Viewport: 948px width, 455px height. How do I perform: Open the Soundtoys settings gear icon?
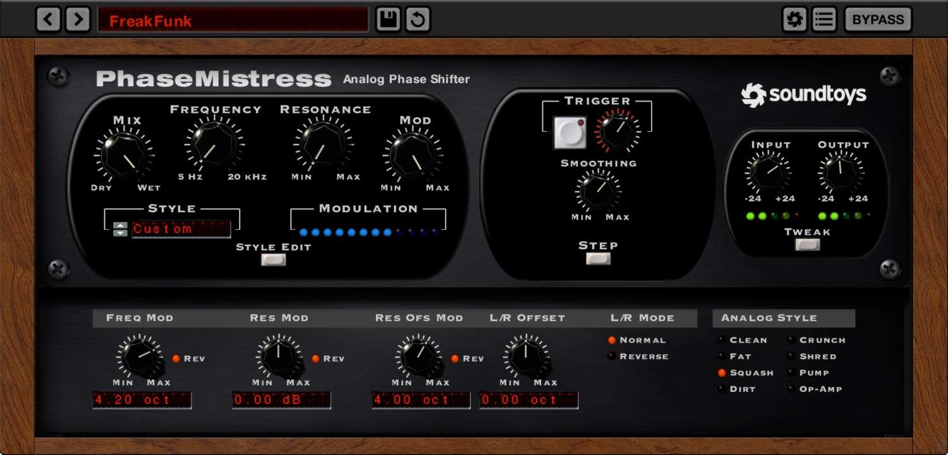coord(794,20)
